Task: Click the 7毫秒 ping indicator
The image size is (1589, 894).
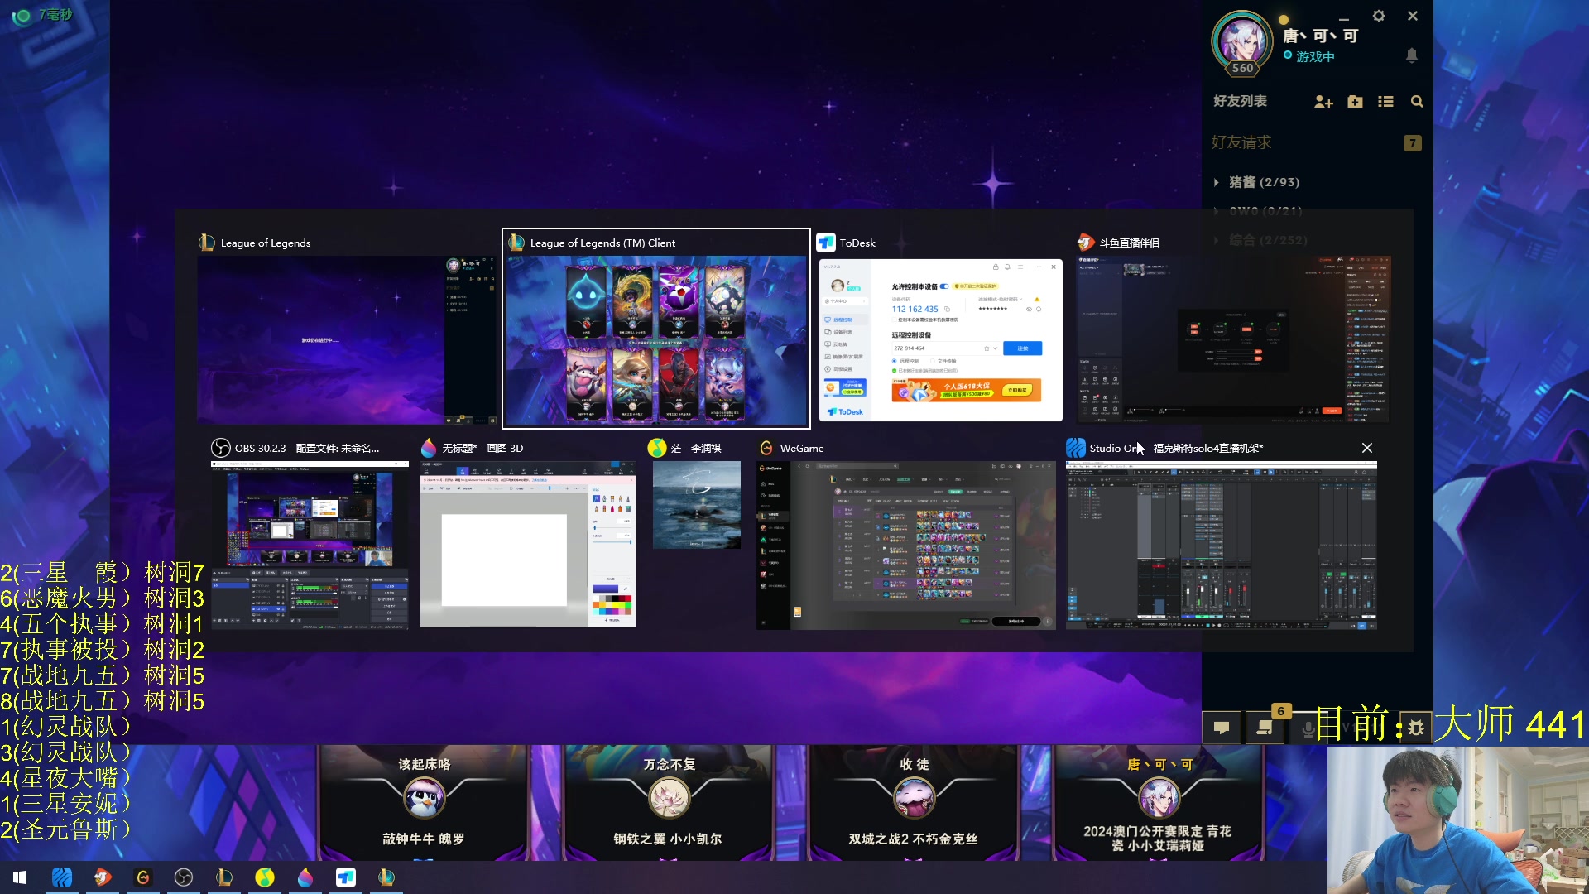Action: point(45,15)
